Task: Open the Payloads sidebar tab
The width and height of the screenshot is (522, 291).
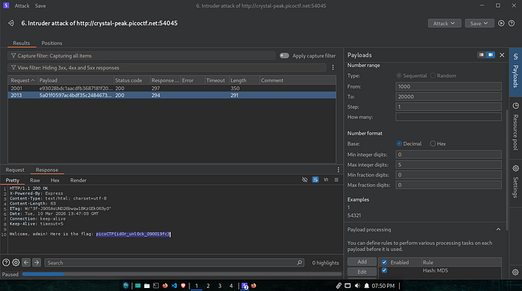Action: point(515,72)
